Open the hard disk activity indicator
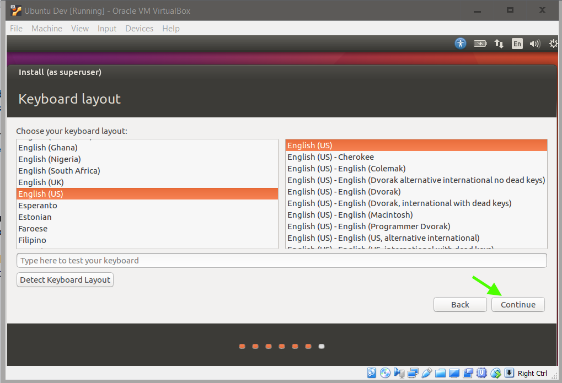Screen dimensions: 562x383 coord(372,373)
